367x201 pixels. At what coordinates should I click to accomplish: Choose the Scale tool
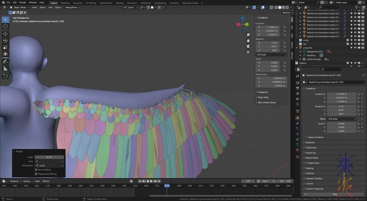click(6, 47)
